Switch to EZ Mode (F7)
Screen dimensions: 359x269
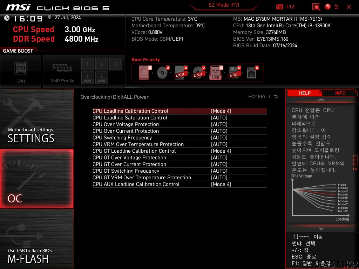point(224,5)
